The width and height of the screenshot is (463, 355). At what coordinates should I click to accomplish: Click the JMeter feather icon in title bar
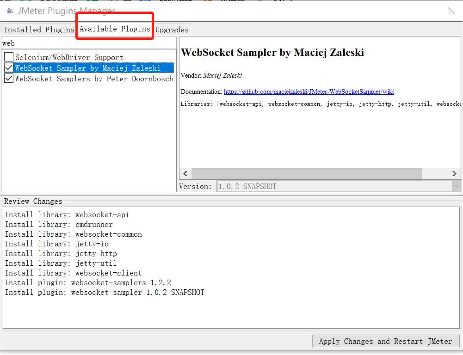(x=10, y=11)
